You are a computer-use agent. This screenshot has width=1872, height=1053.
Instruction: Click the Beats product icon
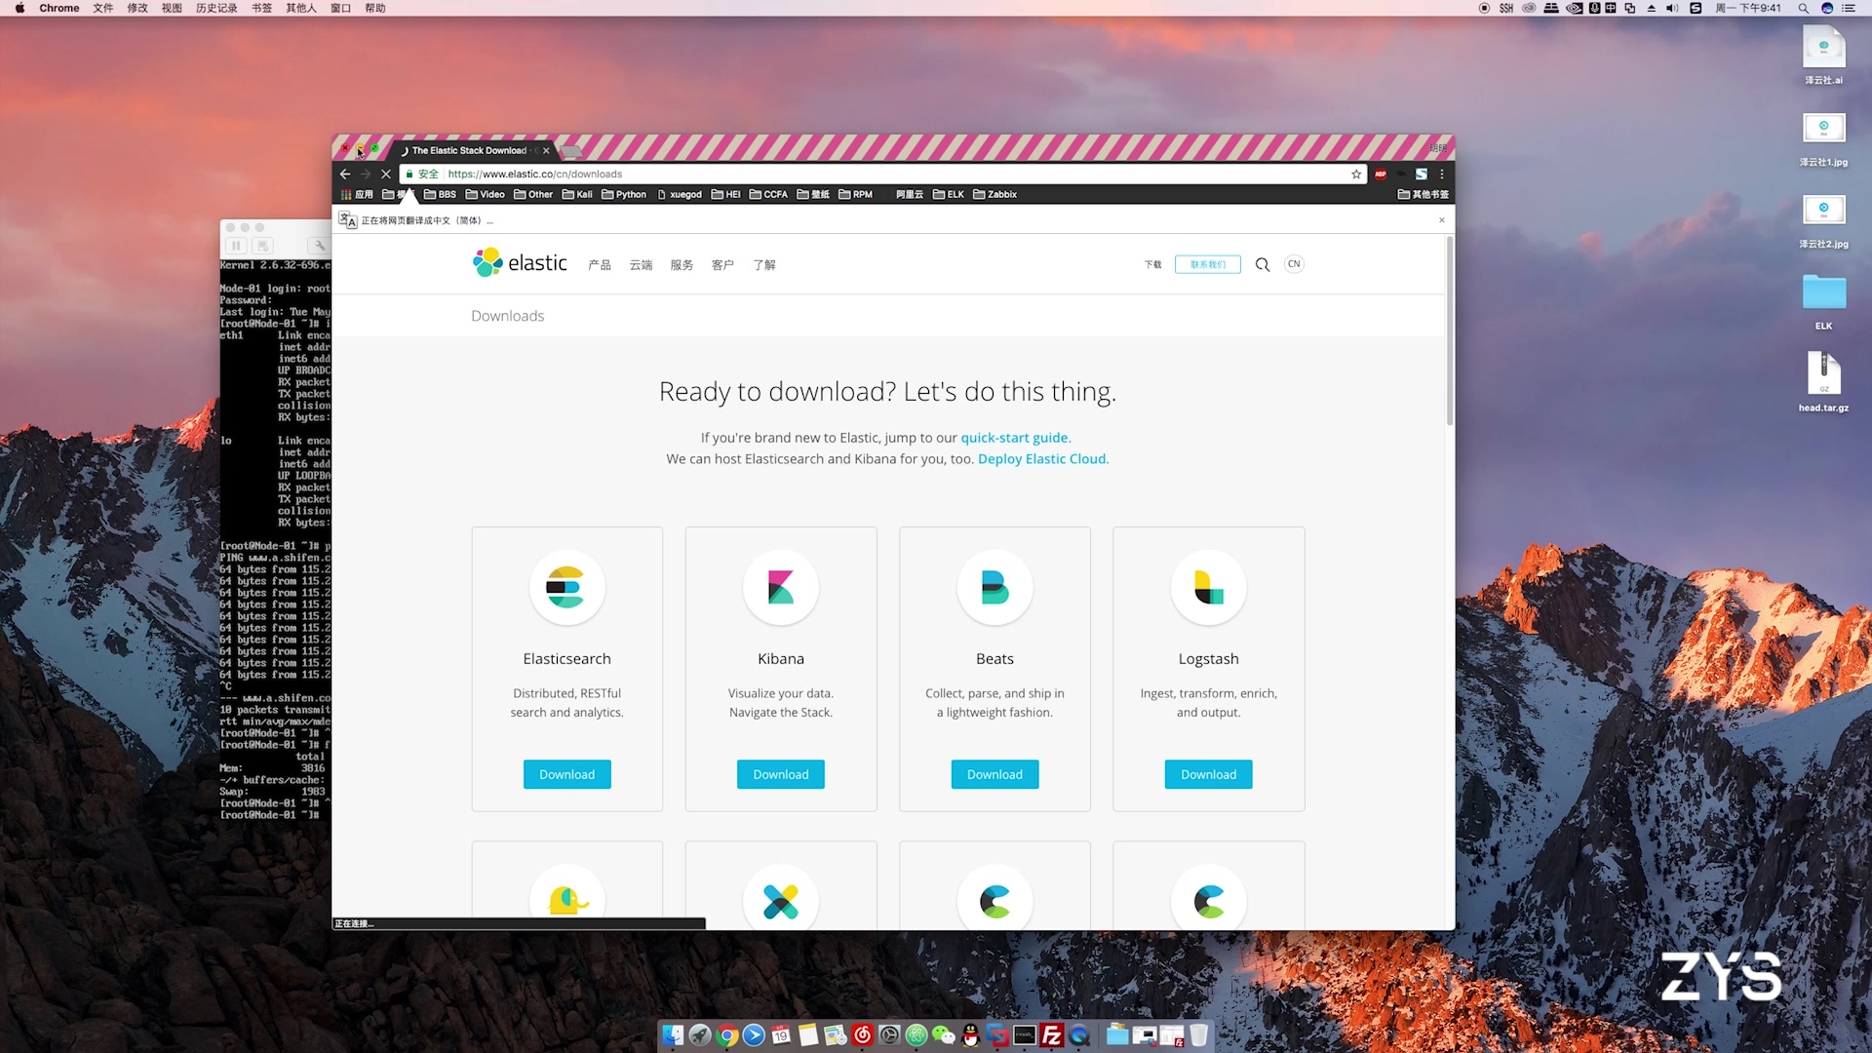994,588
